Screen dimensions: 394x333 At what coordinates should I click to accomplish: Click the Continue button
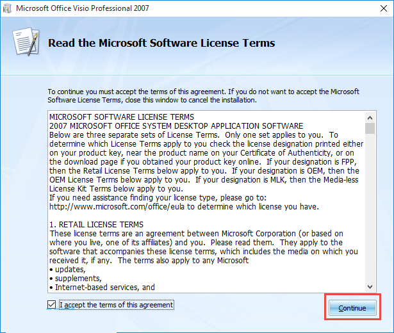[x=352, y=307]
